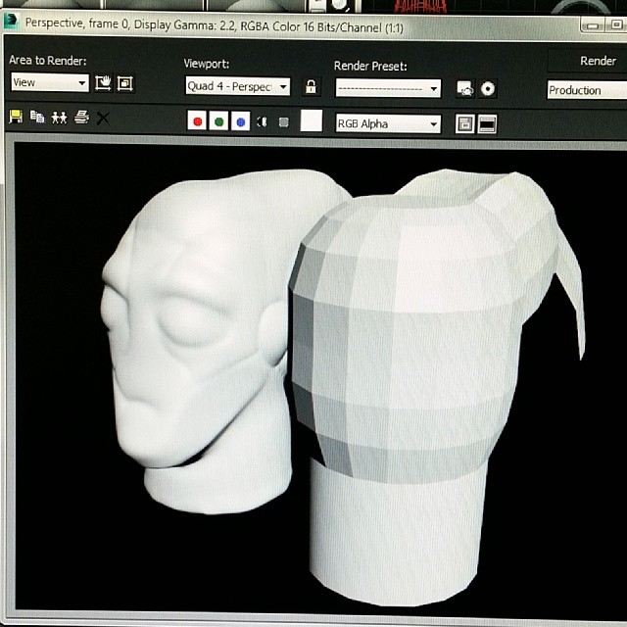Open the RGB Alpha channel dropdown

(388, 123)
